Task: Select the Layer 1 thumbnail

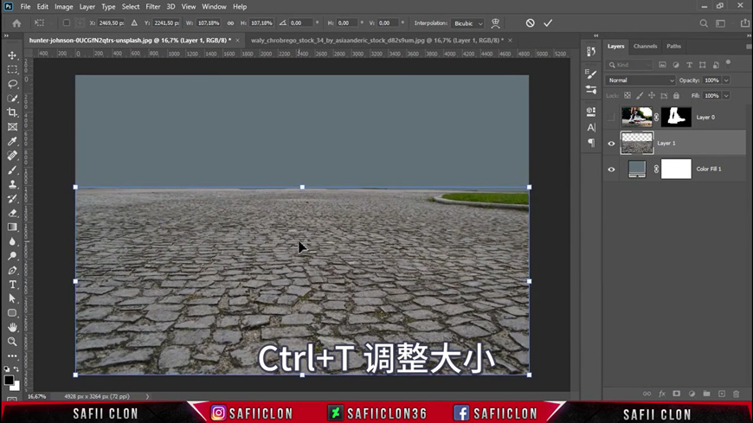Action: coord(637,143)
